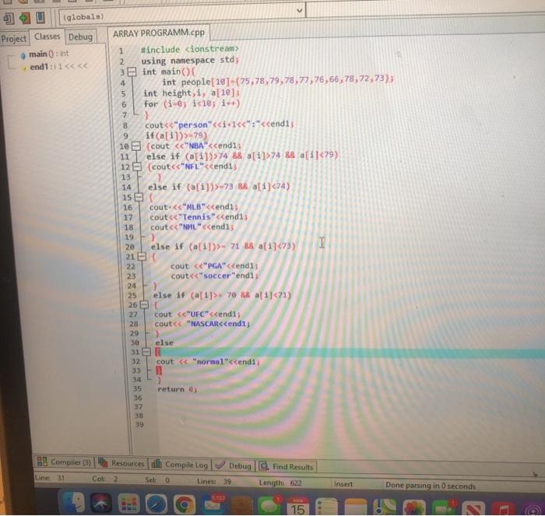
Task: Click the Insert mode status indicator
Action: tap(343, 483)
